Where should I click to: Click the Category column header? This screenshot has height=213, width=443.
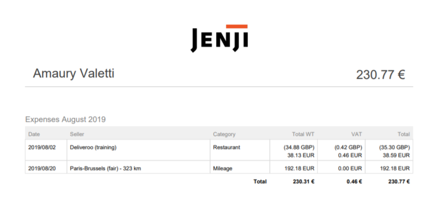coord(224,134)
